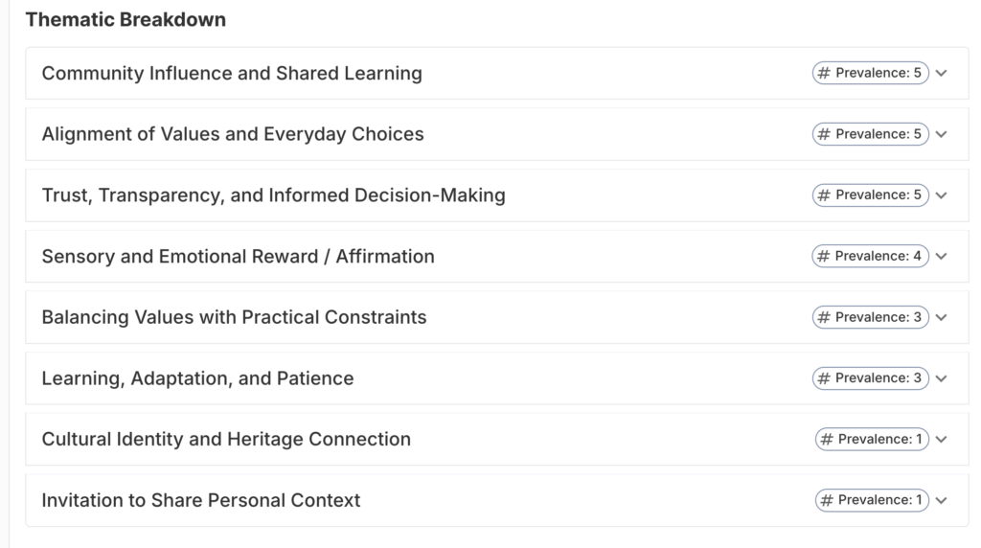Viewport: 981px width, 548px height.
Task: Click chevron for Trust, Transparency theme
Action: click(x=942, y=195)
